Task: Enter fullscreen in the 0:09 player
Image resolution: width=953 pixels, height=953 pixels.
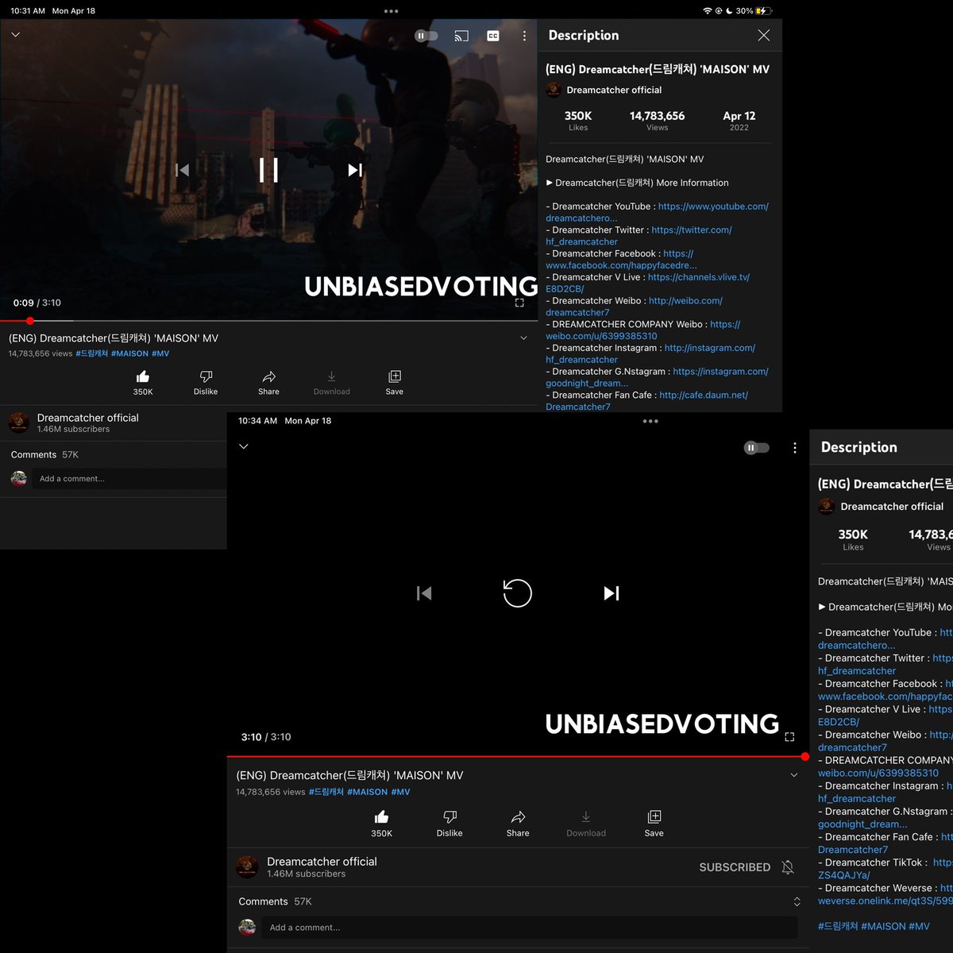Action: point(519,303)
